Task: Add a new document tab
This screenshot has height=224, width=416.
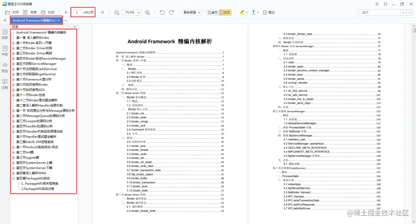Action: (65, 20)
